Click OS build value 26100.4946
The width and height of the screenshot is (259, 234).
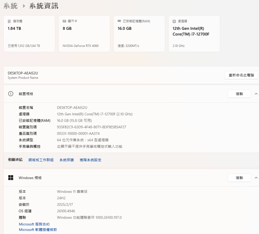click(x=66, y=211)
